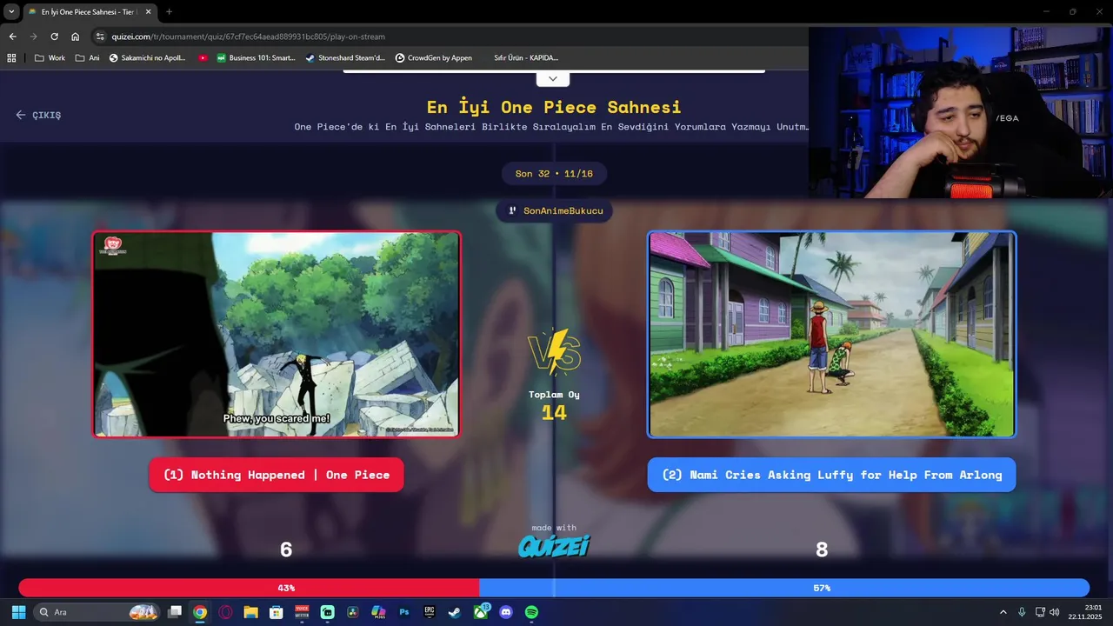Open the Ani bookmarks folder
The height and width of the screenshot is (626, 1113).
88,58
